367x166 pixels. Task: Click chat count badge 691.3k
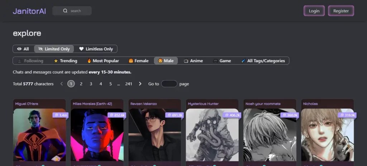175,115
